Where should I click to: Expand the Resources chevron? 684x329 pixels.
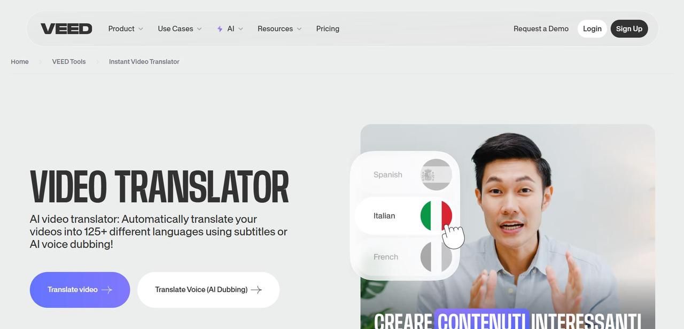(x=299, y=29)
